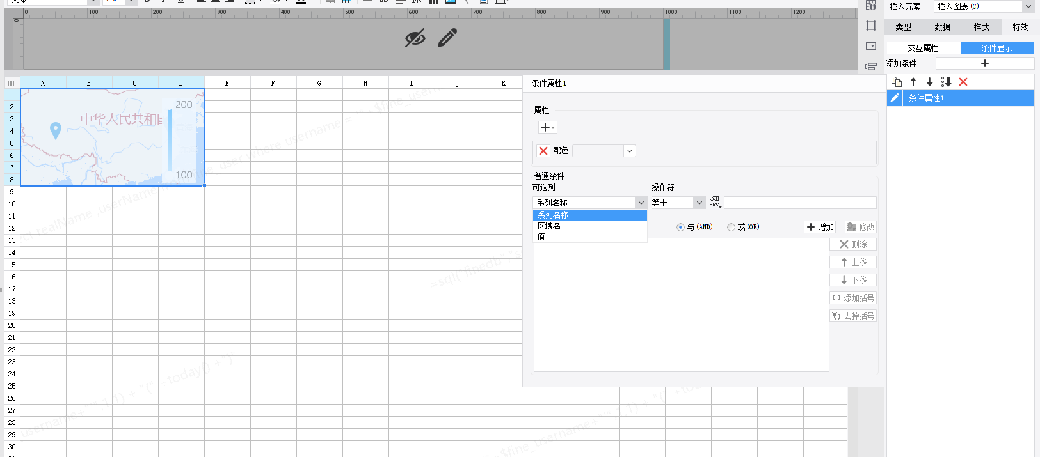Move condition down with the down arrow icon
This screenshot has width=1040, height=457.
tap(929, 82)
